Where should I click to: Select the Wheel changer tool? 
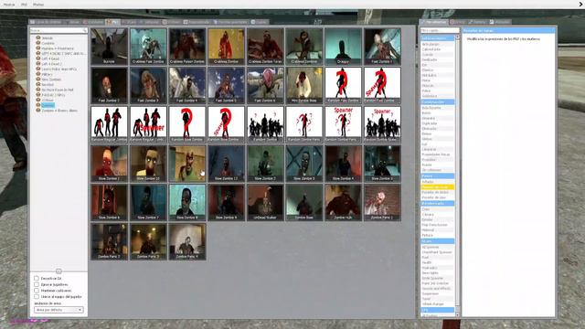[437, 304]
